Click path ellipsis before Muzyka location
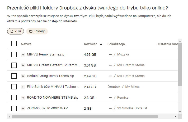Image resolution: width=188 pixels, height=122 pixels. click(x=110, y=54)
